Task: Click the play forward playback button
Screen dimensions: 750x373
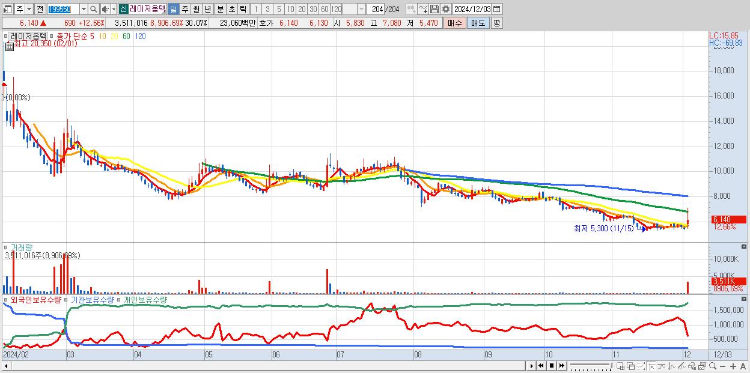Action: click(532, 366)
